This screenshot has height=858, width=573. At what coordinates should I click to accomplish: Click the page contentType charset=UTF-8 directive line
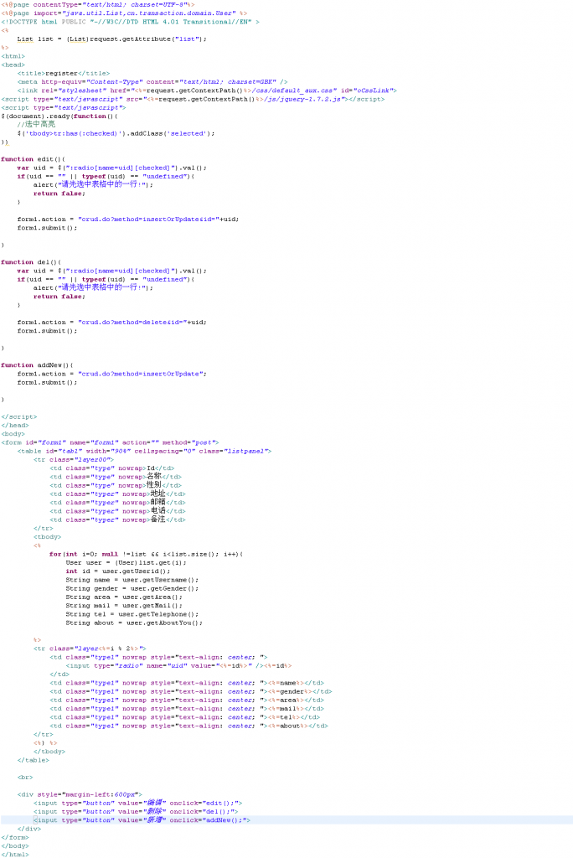click(97, 4)
